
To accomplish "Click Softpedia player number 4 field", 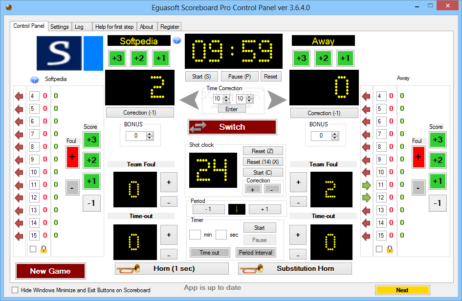I will click(x=34, y=96).
